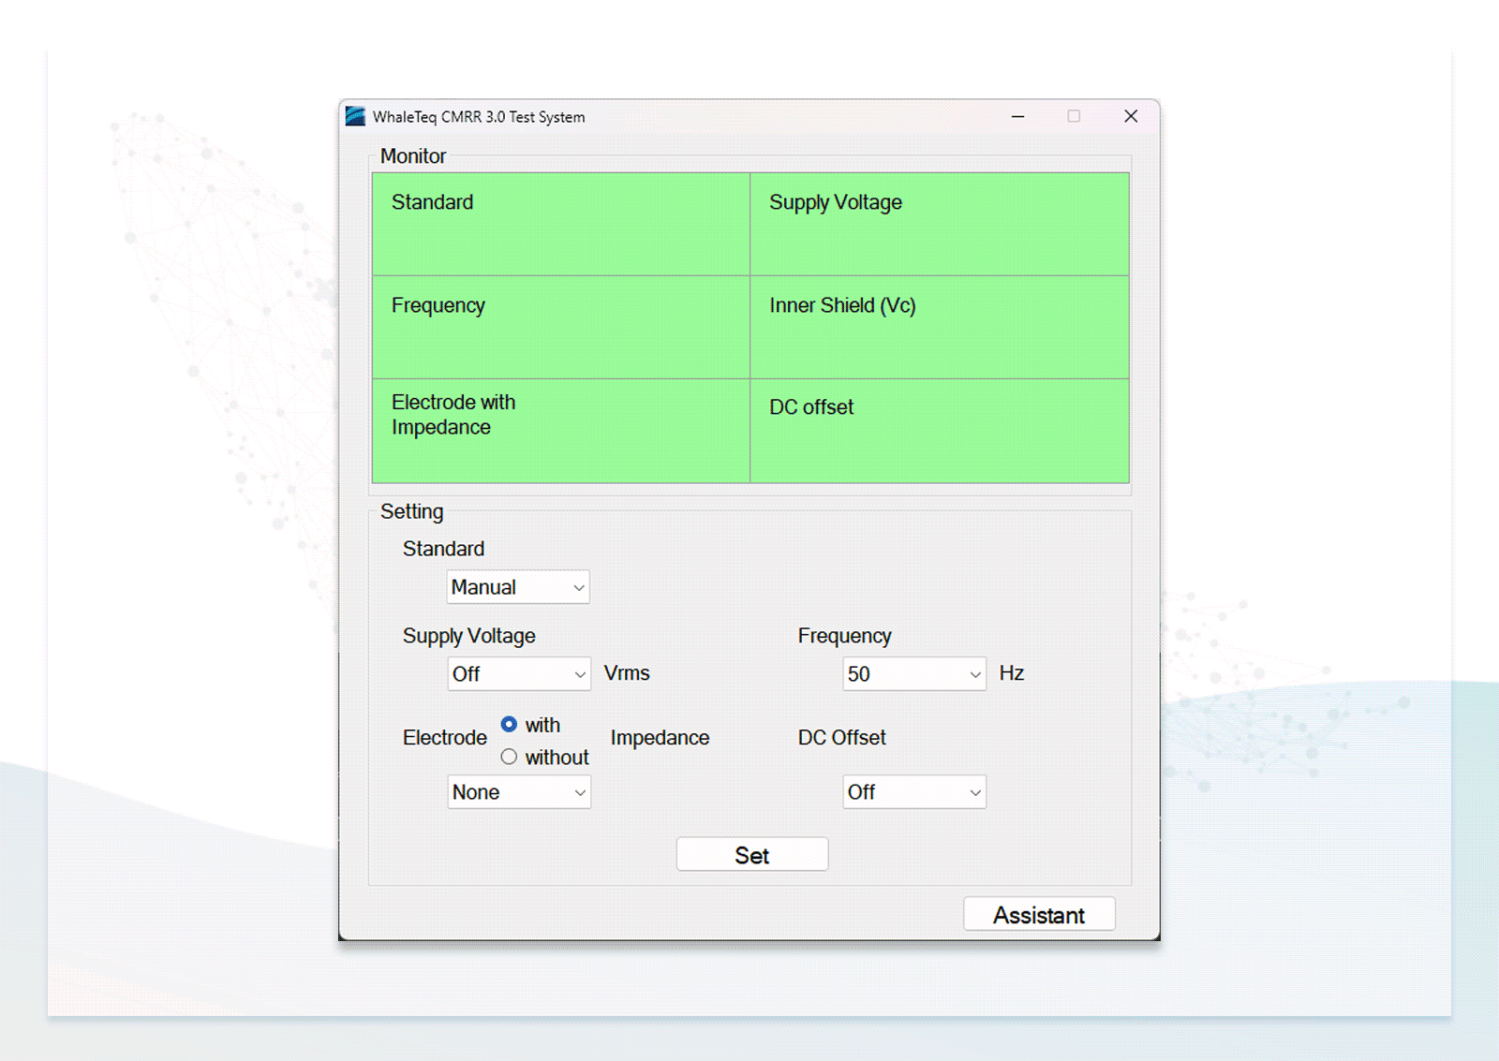Click the Supply Voltage monitor cell
The width and height of the screenshot is (1499, 1061).
click(940, 224)
